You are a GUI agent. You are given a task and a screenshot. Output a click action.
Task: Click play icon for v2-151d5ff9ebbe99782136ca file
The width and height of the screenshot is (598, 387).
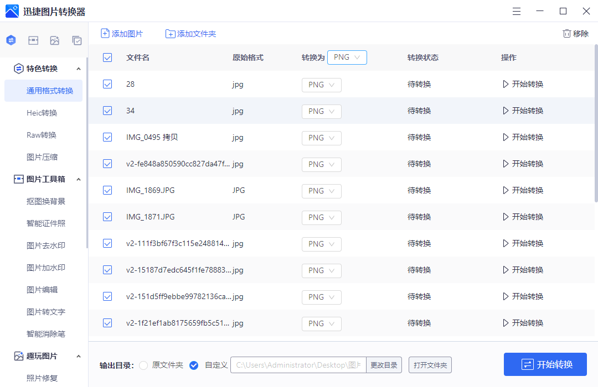coord(506,296)
